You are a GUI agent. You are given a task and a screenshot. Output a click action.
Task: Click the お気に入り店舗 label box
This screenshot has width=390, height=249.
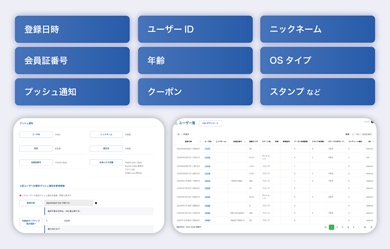tap(106, 162)
